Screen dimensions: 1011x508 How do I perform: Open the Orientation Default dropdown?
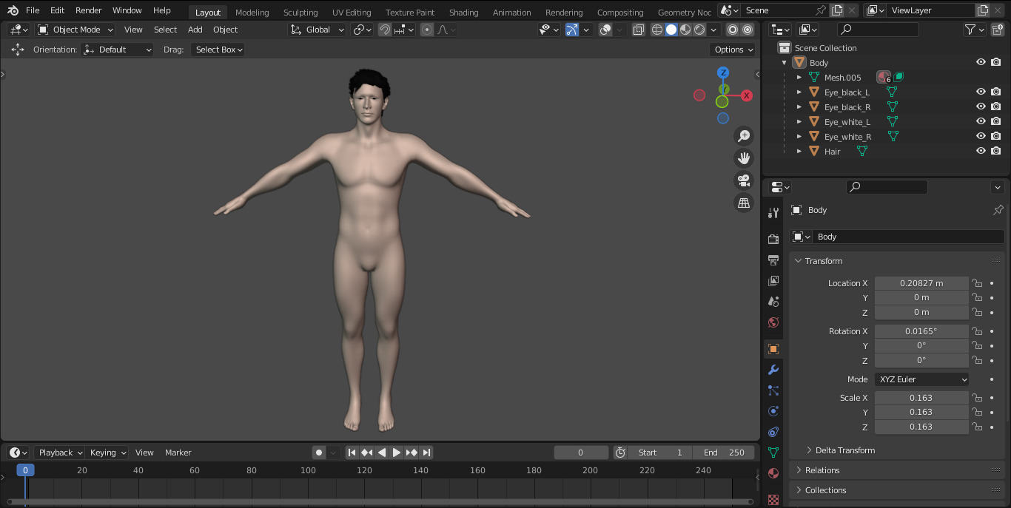click(118, 50)
